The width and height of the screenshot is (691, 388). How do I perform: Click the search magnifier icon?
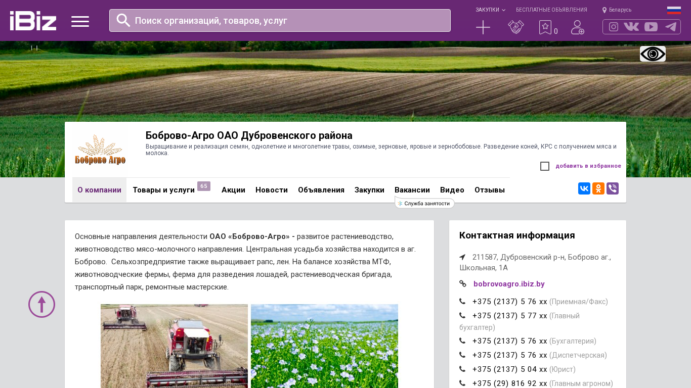point(123,20)
